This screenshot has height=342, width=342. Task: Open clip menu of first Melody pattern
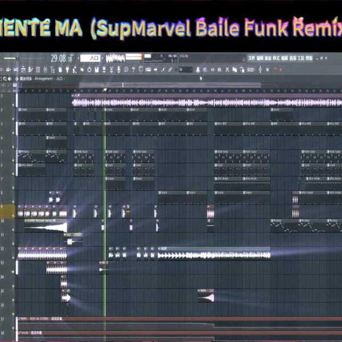19,152
